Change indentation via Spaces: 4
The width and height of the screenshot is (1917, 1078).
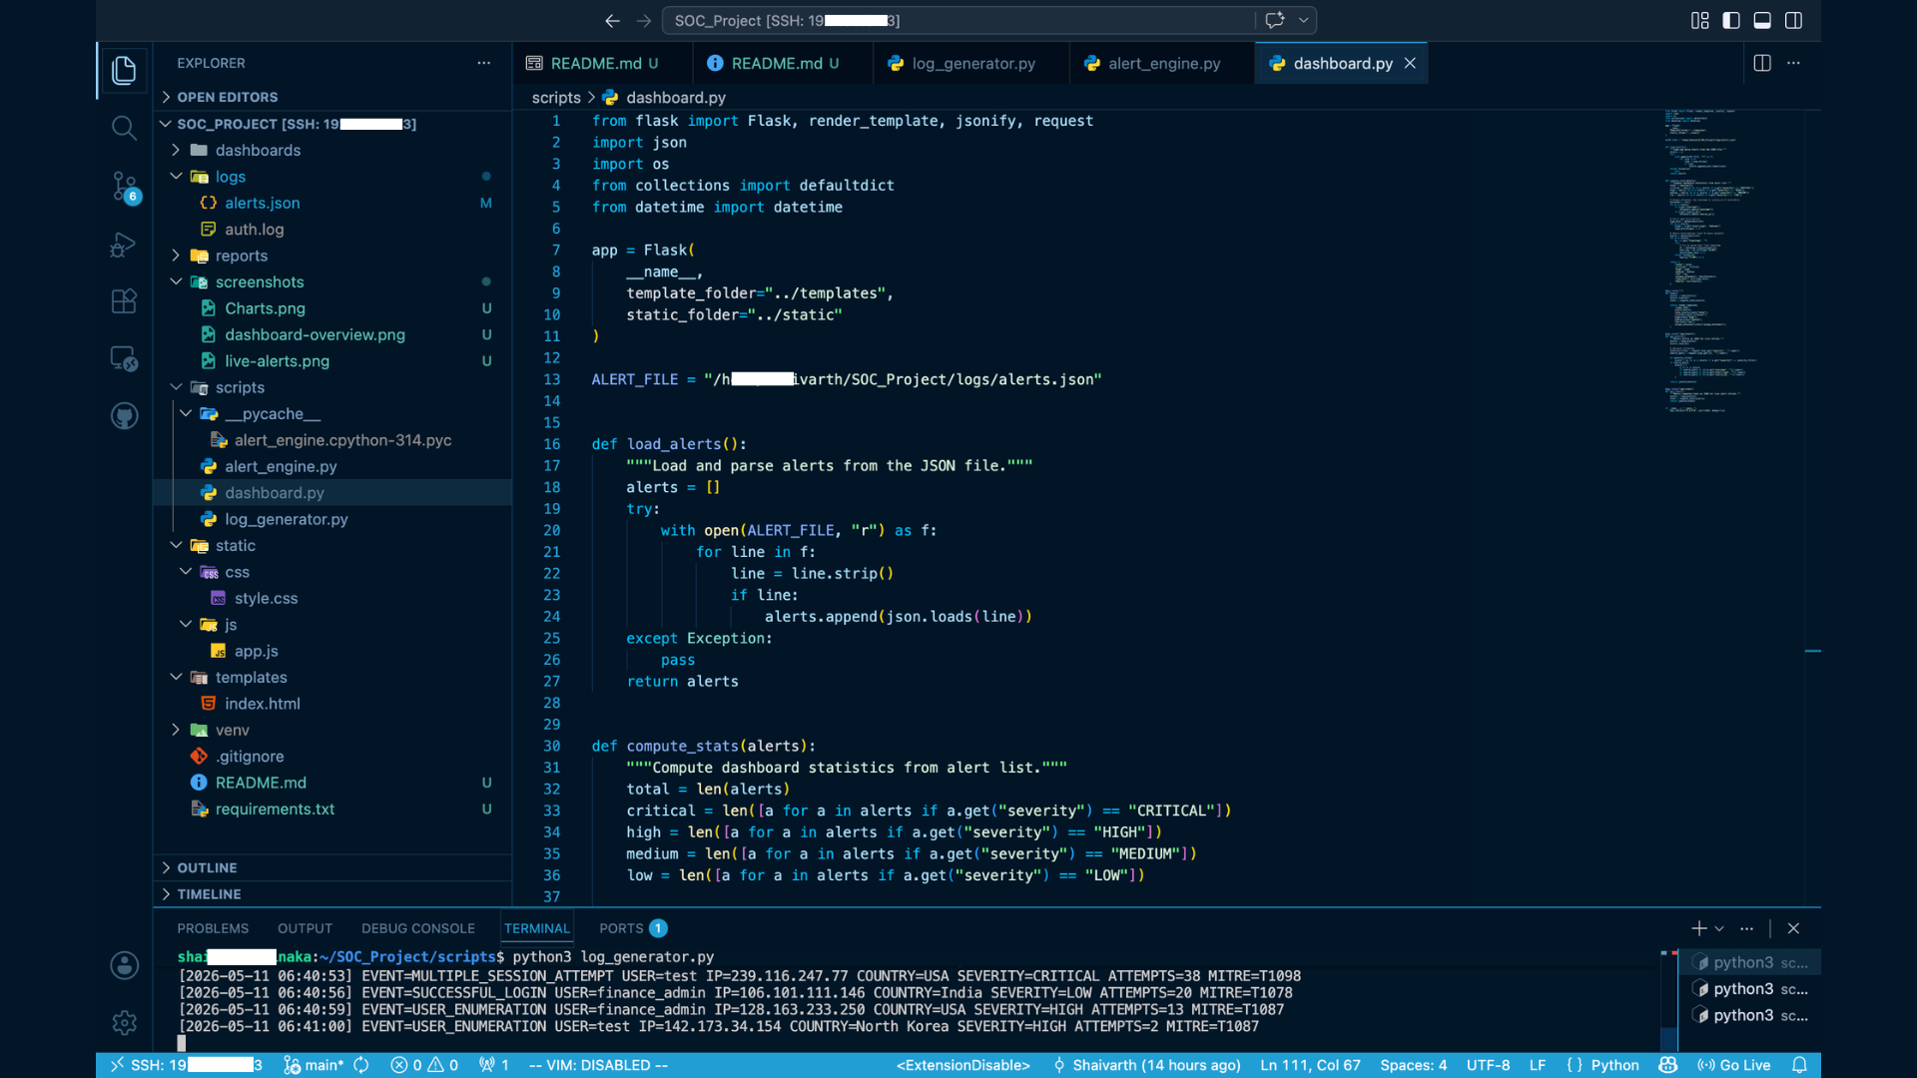point(1413,1065)
